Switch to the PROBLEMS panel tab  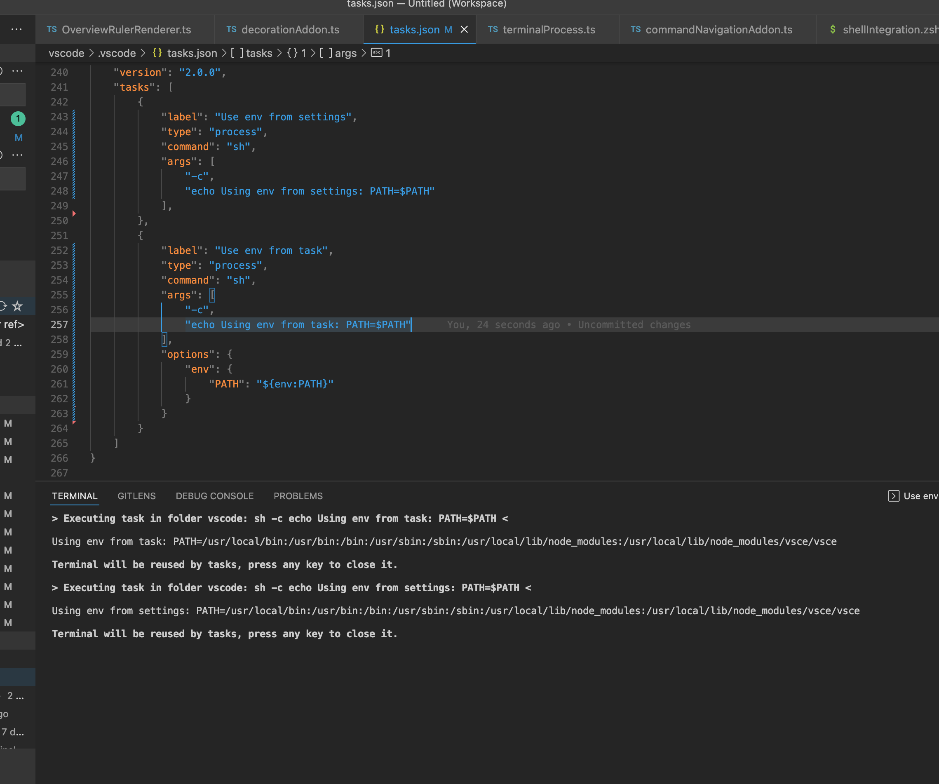[x=298, y=496]
